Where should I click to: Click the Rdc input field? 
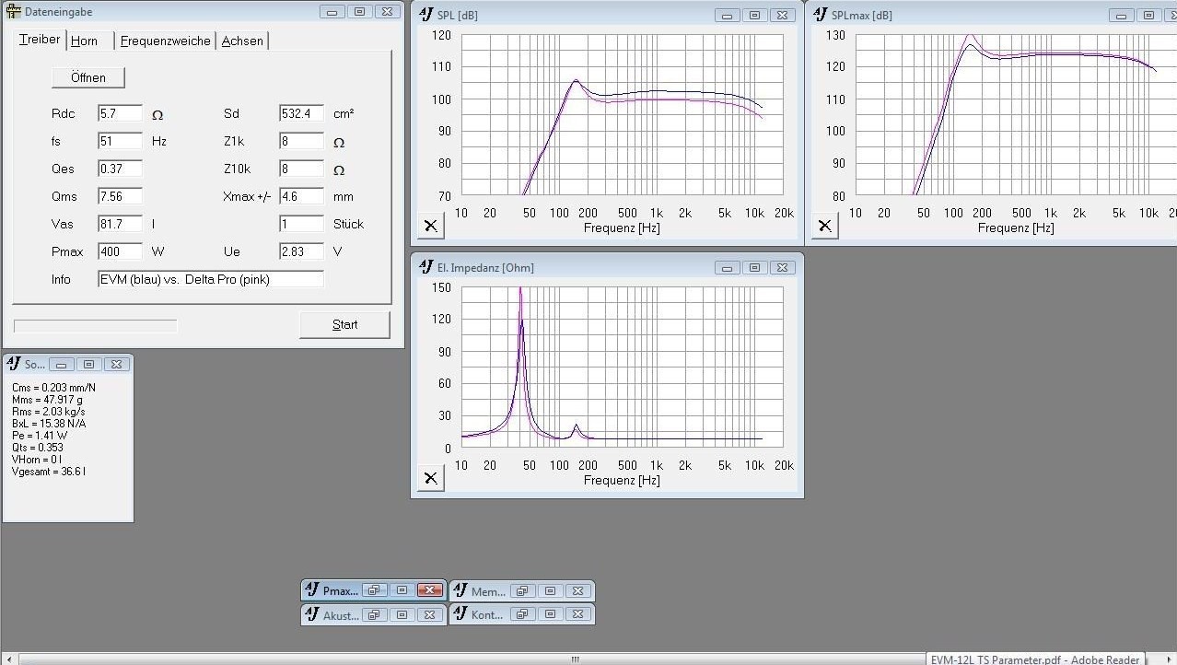[x=120, y=113]
